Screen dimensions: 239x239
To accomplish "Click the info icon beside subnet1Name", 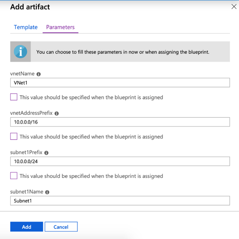I will tap(47, 192).
